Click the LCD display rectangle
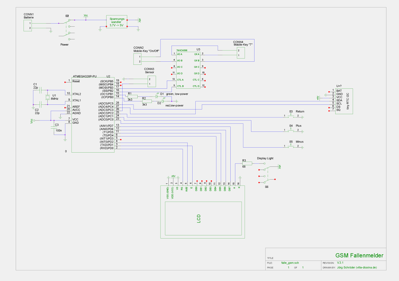 pyautogui.click(x=203, y=219)
